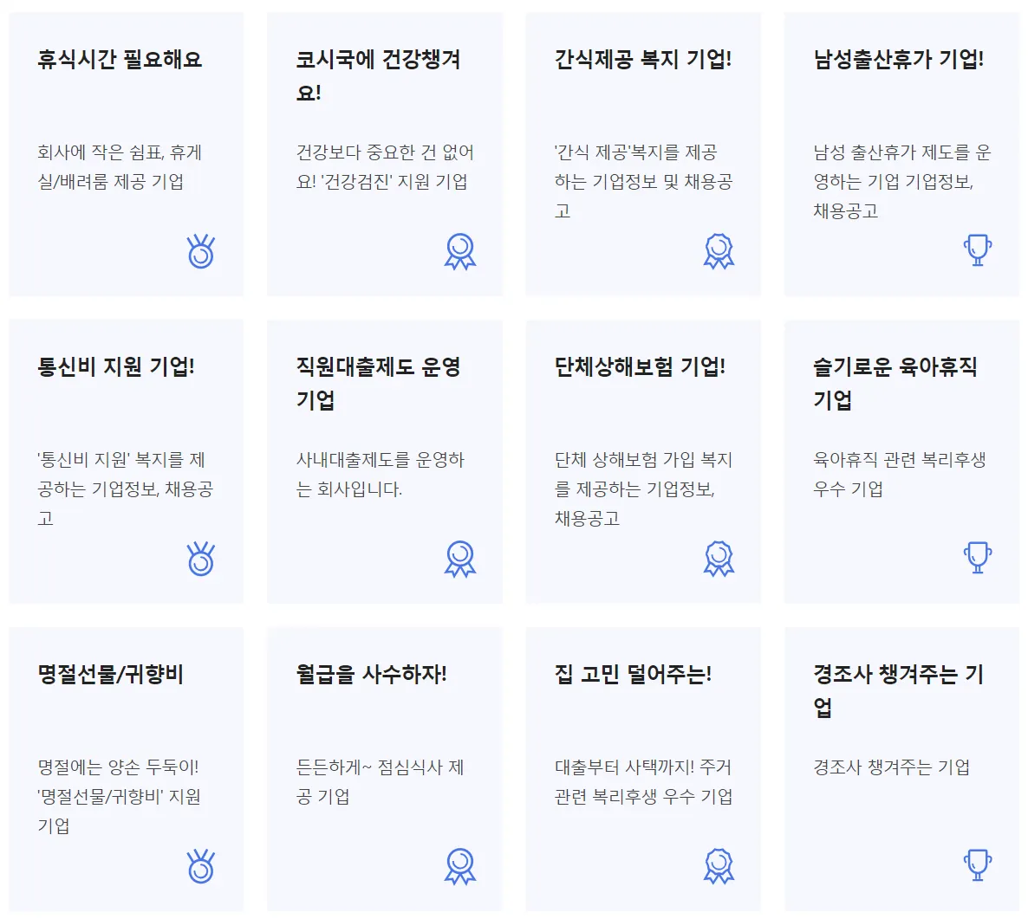Click medal icon on 통신비 지원 기업 card
This screenshot has height=919, width=1028.
click(x=201, y=559)
